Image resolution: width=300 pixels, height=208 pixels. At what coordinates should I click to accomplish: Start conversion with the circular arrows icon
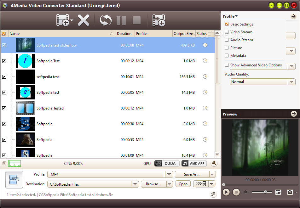point(106,20)
